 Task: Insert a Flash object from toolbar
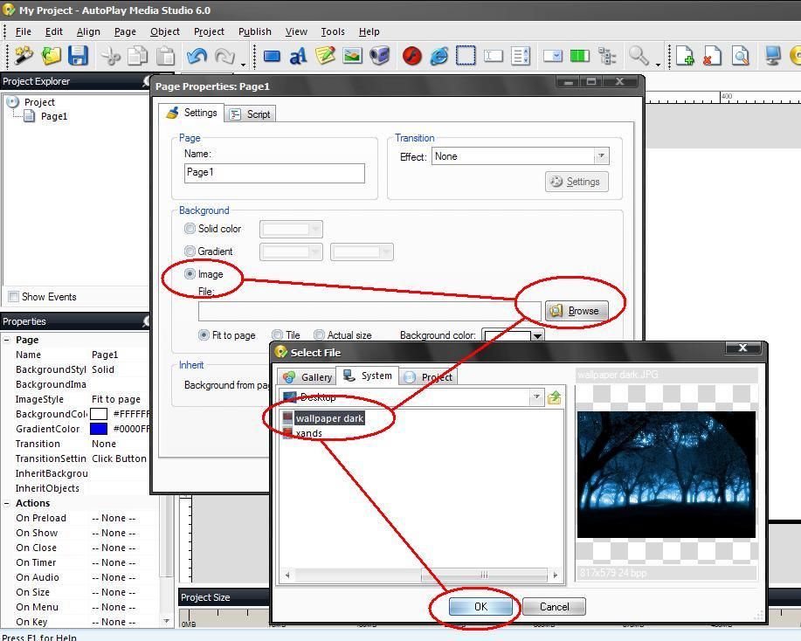412,56
